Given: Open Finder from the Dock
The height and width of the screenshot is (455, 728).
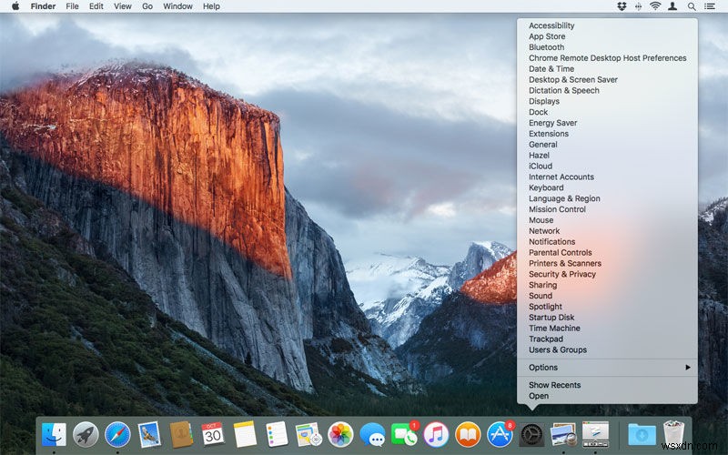Looking at the screenshot, I should click(x=55, y=434).
